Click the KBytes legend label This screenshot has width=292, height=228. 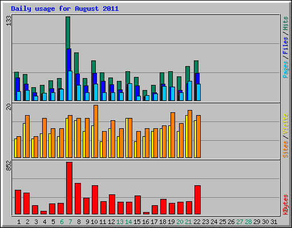[x=286, y=205]
